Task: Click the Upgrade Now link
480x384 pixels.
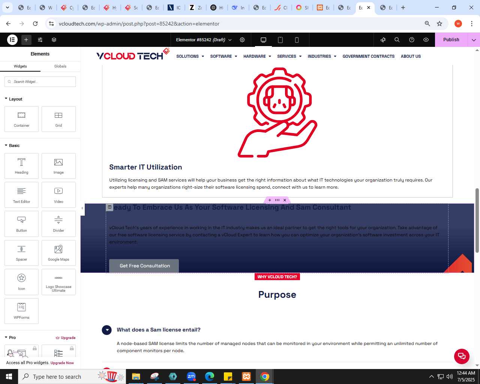Action: click(62, 363)
